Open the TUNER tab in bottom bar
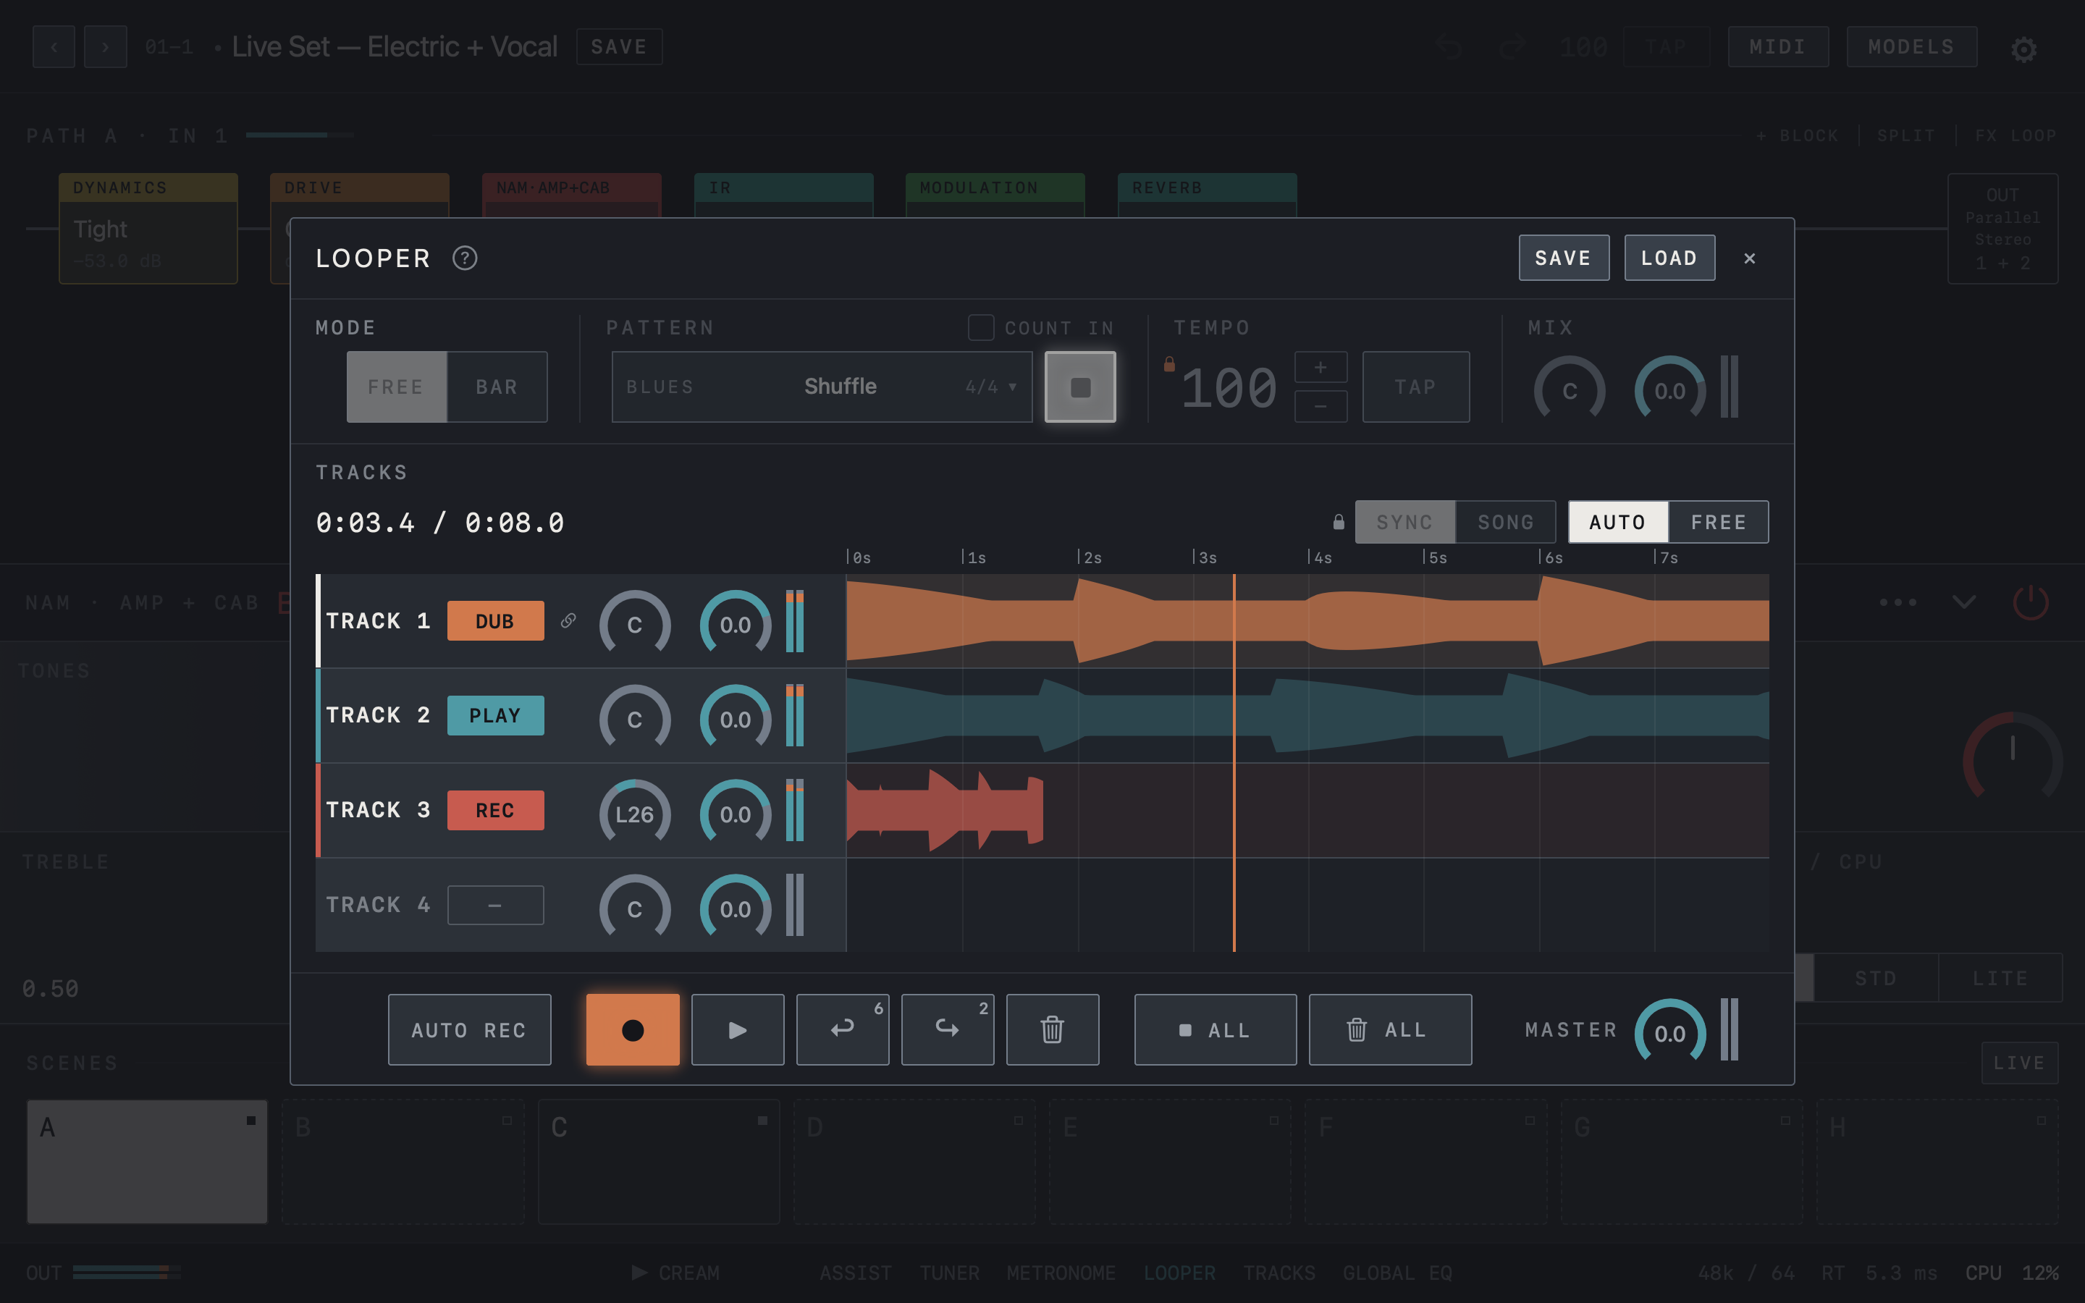Viewport: 2085px width, 1303px height. 949,1273
